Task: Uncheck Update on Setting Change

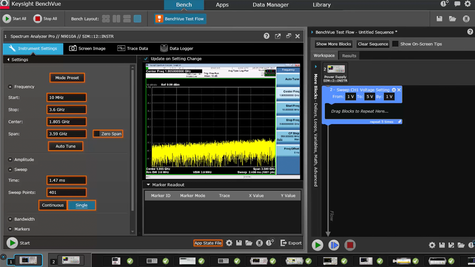Action: [146, 59]
